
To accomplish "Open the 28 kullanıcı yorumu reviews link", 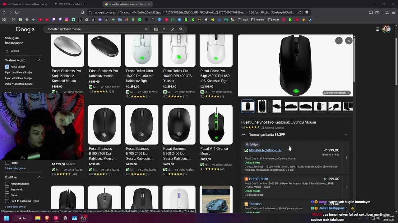I will [x=272, y=128].
